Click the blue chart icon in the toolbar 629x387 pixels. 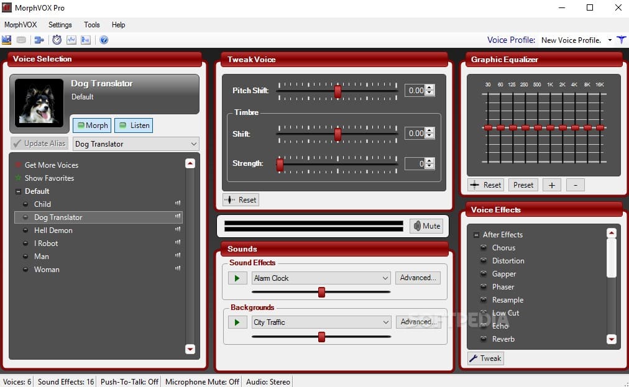[x=6, y=40]
